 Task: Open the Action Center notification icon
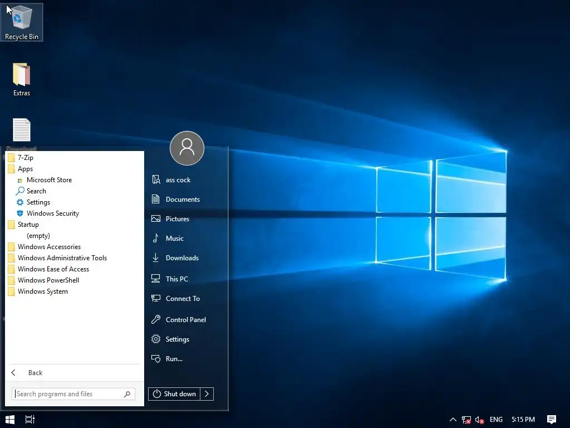point(552,420)
